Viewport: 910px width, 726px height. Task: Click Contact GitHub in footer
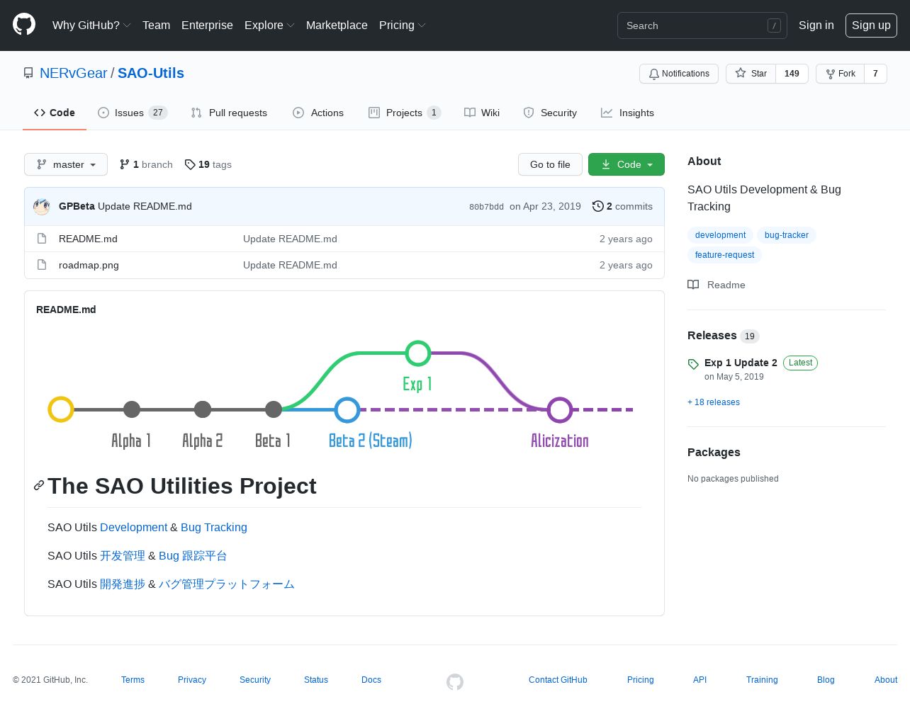click(558, 679)
